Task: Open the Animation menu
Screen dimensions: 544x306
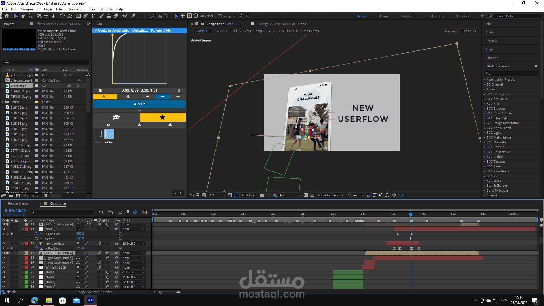Action: point(76,9)
